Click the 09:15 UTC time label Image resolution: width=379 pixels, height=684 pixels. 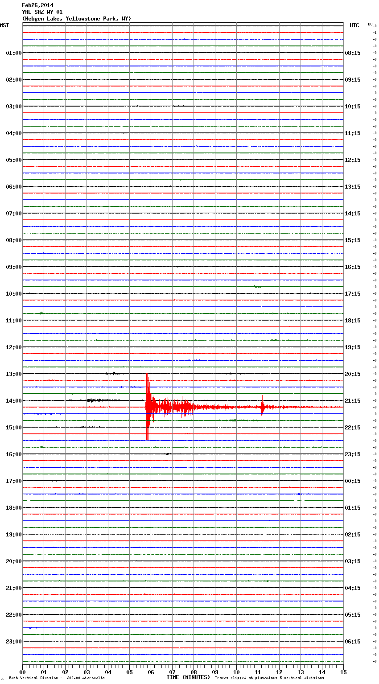click(353, 80)
